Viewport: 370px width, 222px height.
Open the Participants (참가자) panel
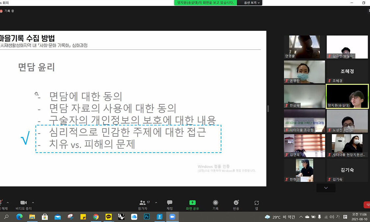click(143, 205)
